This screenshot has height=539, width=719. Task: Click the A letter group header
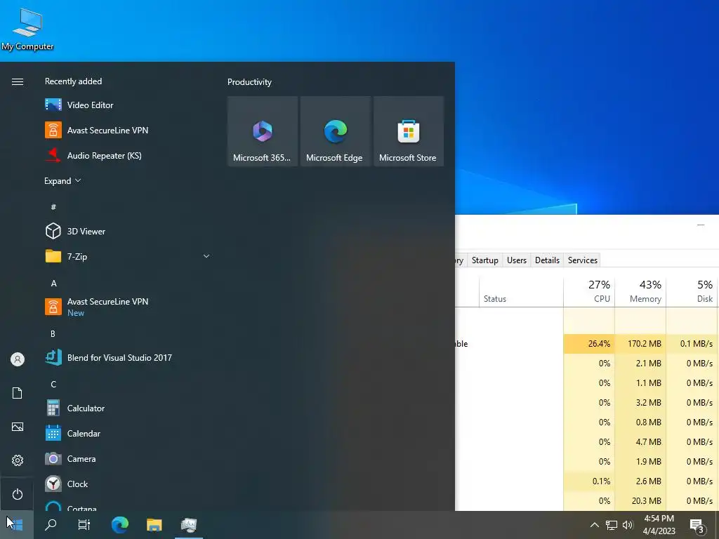click(x=53, y=284)
